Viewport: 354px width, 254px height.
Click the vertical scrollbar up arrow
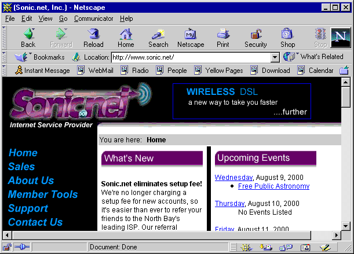click(x=346, y=82)
